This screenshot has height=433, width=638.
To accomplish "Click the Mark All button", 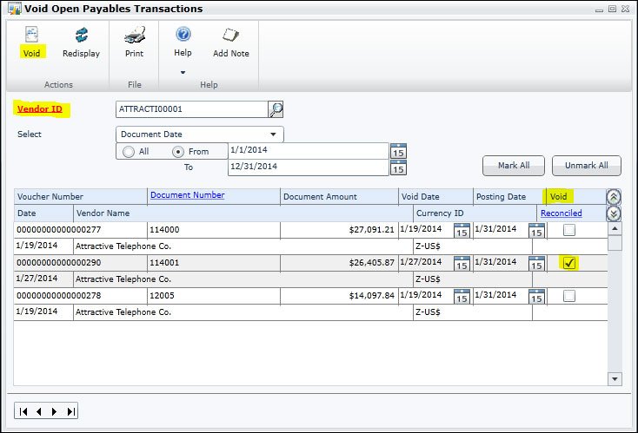I will tap(514, 166).
